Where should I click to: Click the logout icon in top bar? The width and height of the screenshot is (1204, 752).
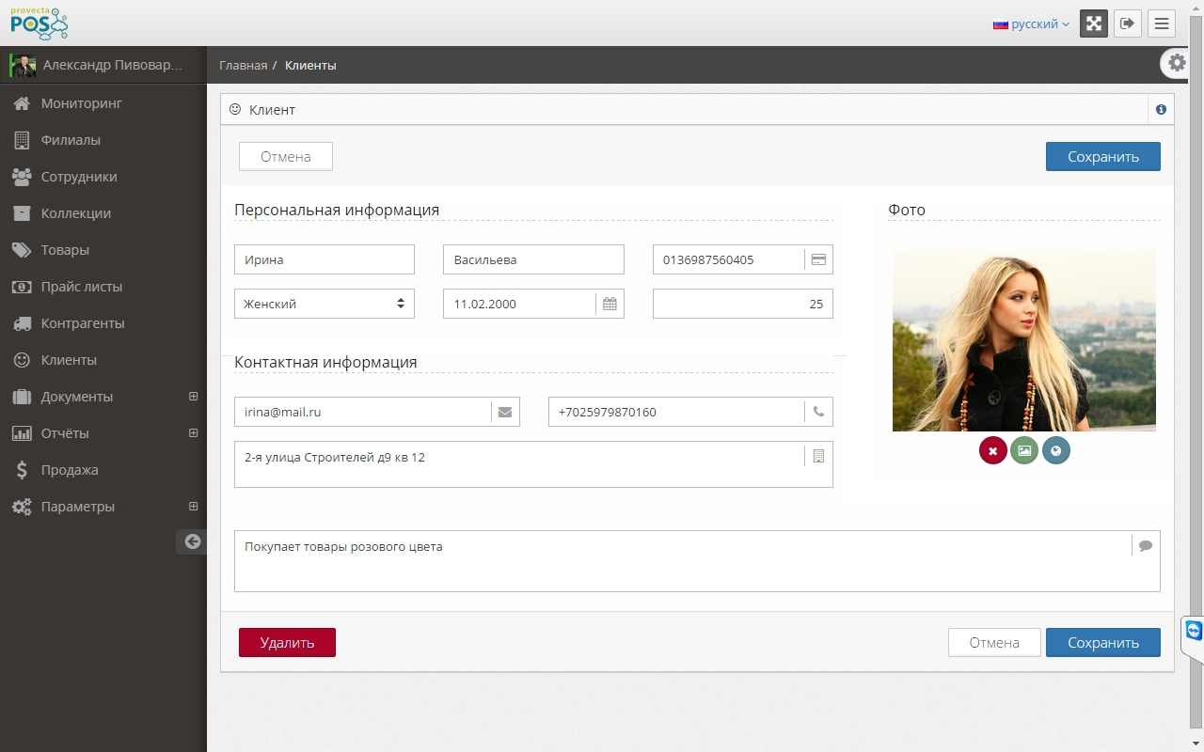coord(1128,23)
